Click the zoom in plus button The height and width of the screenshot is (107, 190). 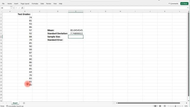182,106
